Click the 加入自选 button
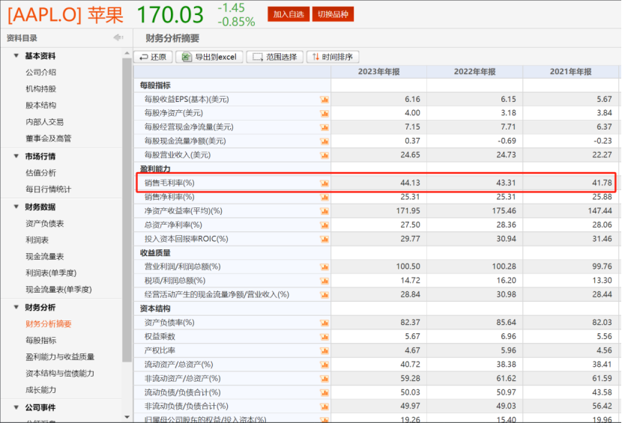Screen dimensions: 622x423 [288, 14]
